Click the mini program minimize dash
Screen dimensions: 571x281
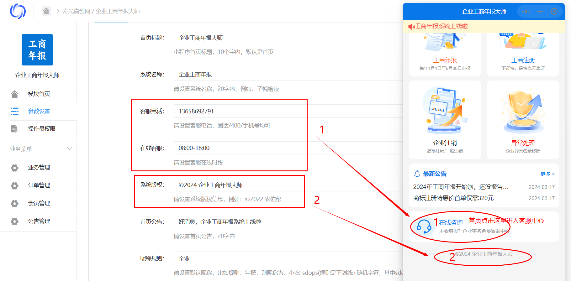tap(540, 12)
